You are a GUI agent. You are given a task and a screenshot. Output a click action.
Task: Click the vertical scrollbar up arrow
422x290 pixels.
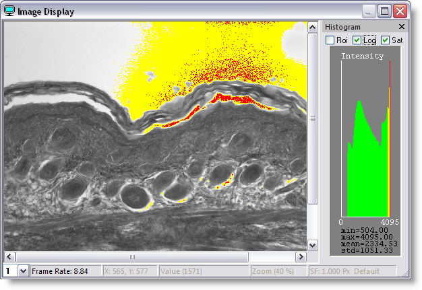coord(312,28)
